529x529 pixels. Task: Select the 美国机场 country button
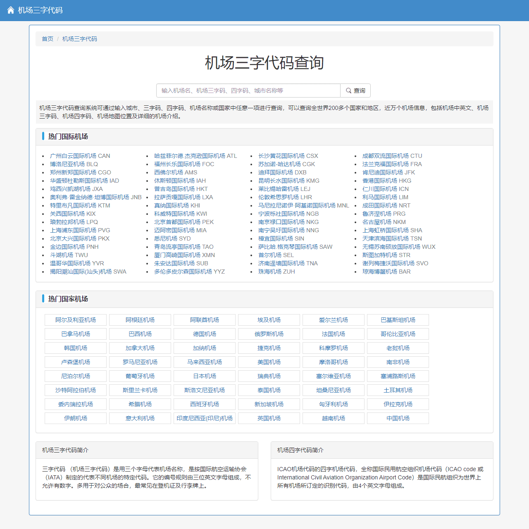tap(269, 362)
